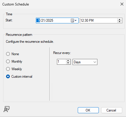The height and width of the screenshot is (117, 126).
Task: Click the feedback person icon at bottom left
Action: (7, 109)
